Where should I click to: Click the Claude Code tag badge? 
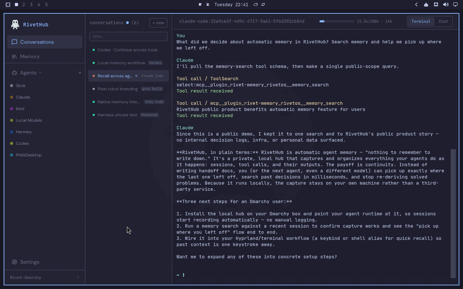[x=152, y=76]
